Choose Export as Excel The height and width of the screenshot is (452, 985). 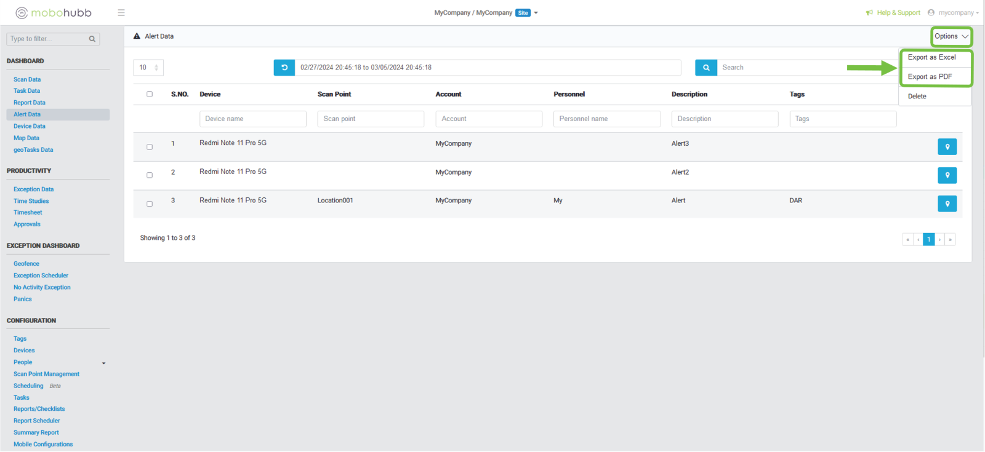point(931,57)
